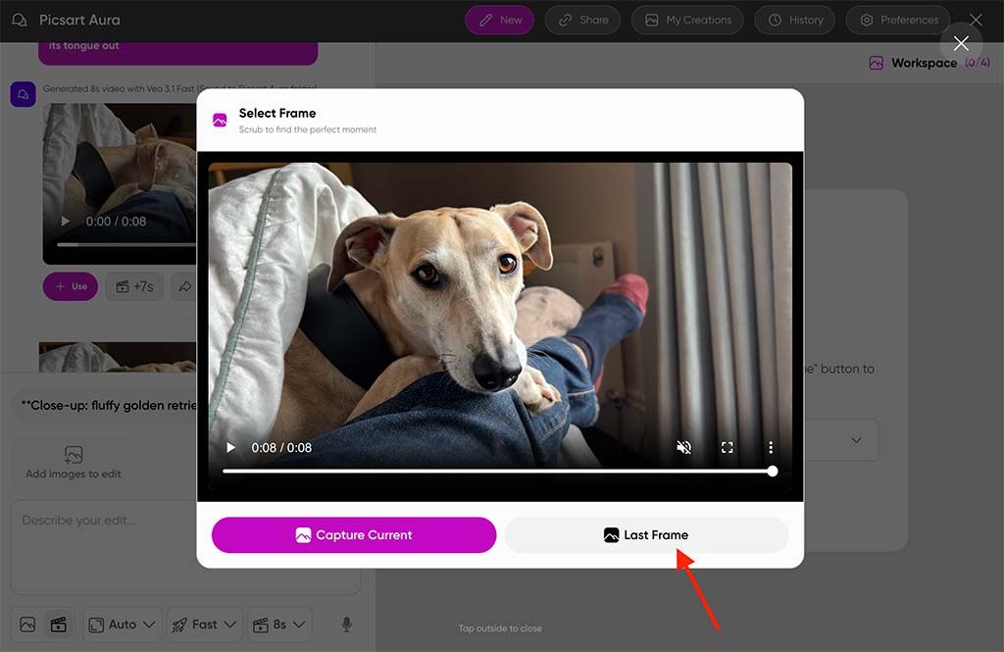Select the video generation clapperboard icon
1004x652 pixels.
(59, 624)
